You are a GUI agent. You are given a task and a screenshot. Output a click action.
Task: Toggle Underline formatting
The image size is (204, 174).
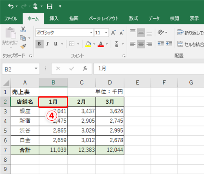point(55,44)
